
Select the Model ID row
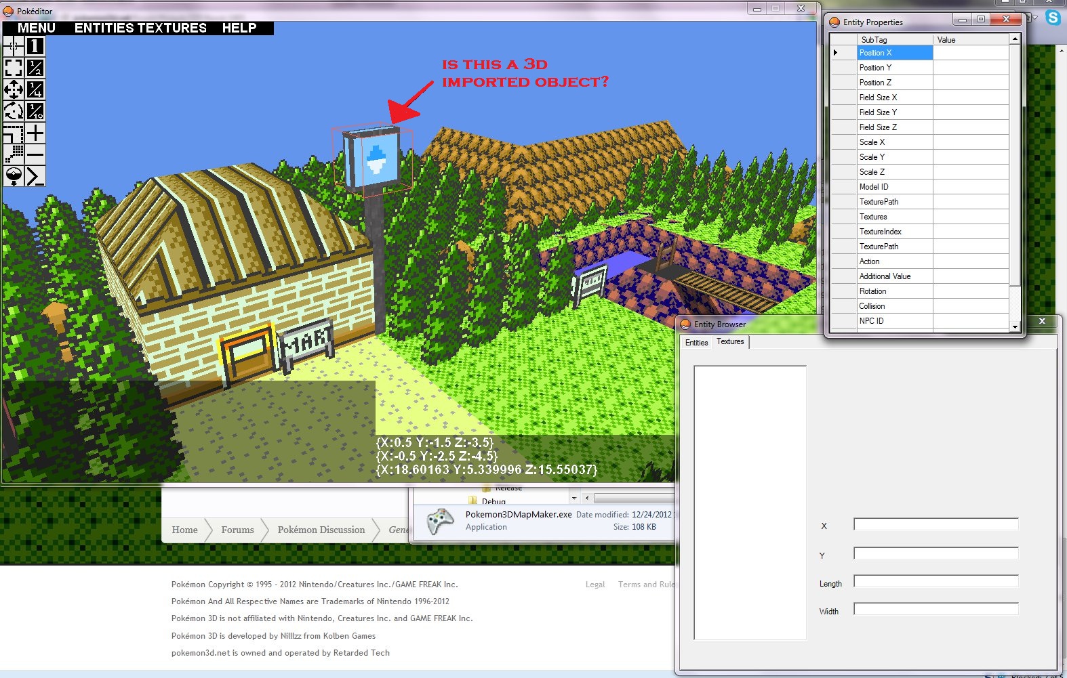[x=919, y=187]
